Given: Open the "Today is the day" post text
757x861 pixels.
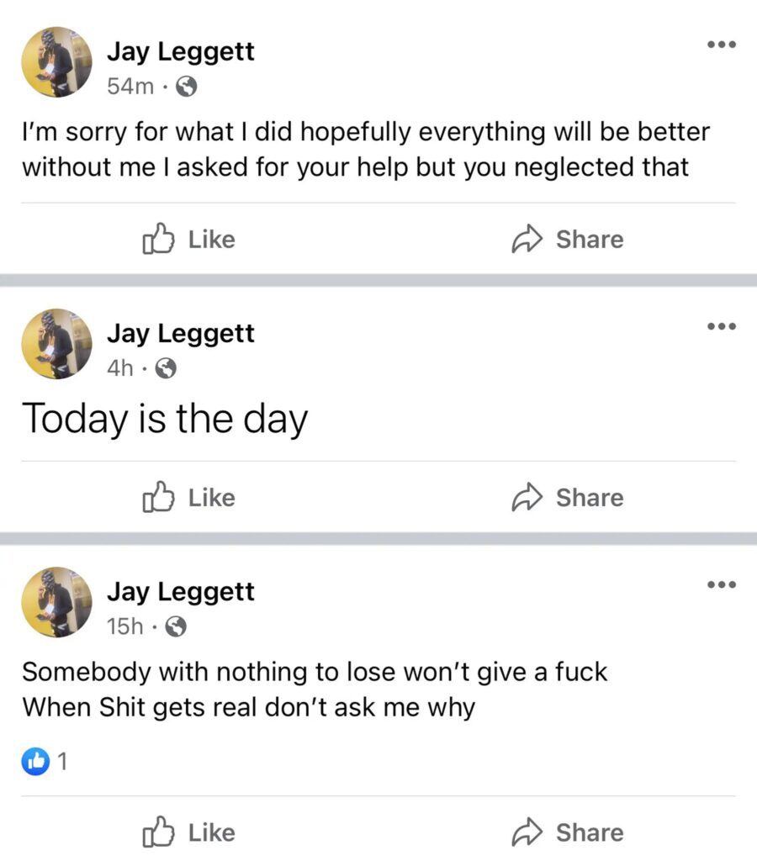Looking at the screenshot, I should pyautogui.click(x=165, y=418).
